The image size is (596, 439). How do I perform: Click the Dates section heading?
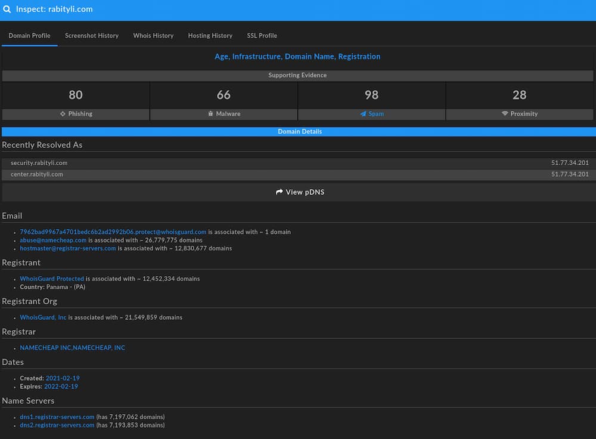point(13,363)
